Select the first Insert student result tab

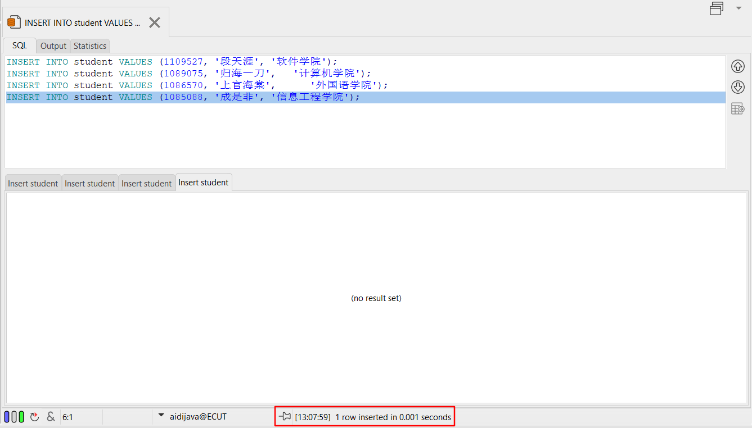tap(33, 183)
